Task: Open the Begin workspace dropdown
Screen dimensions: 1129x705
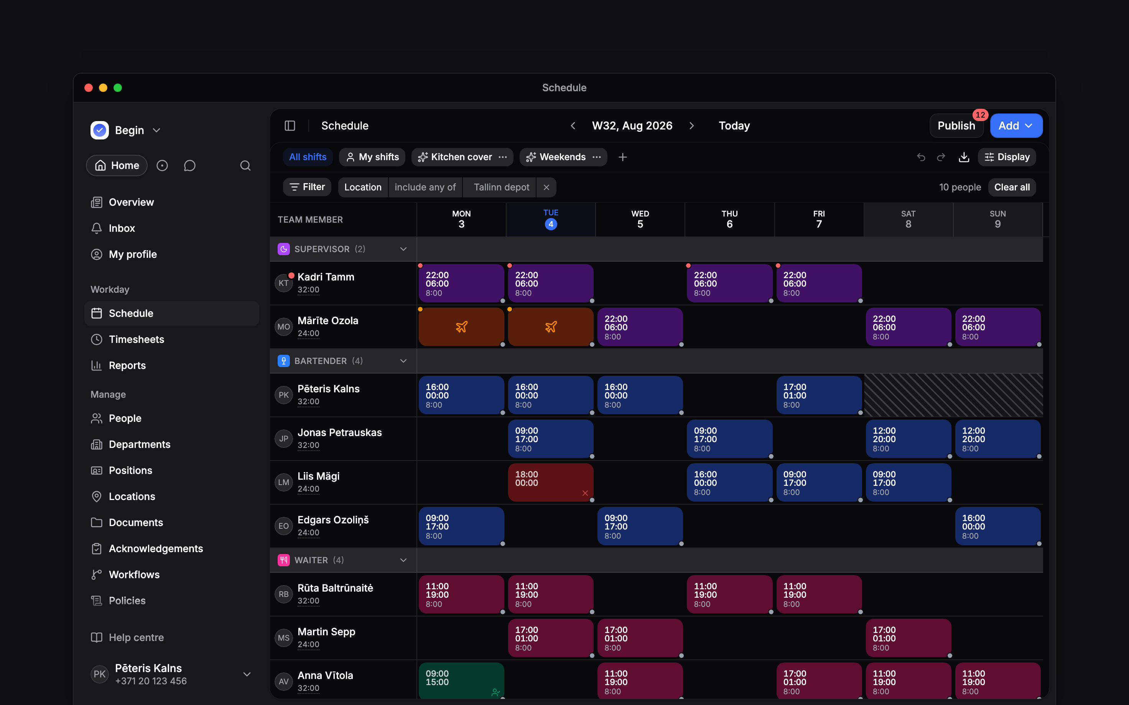Action: (x=126, y=131)
